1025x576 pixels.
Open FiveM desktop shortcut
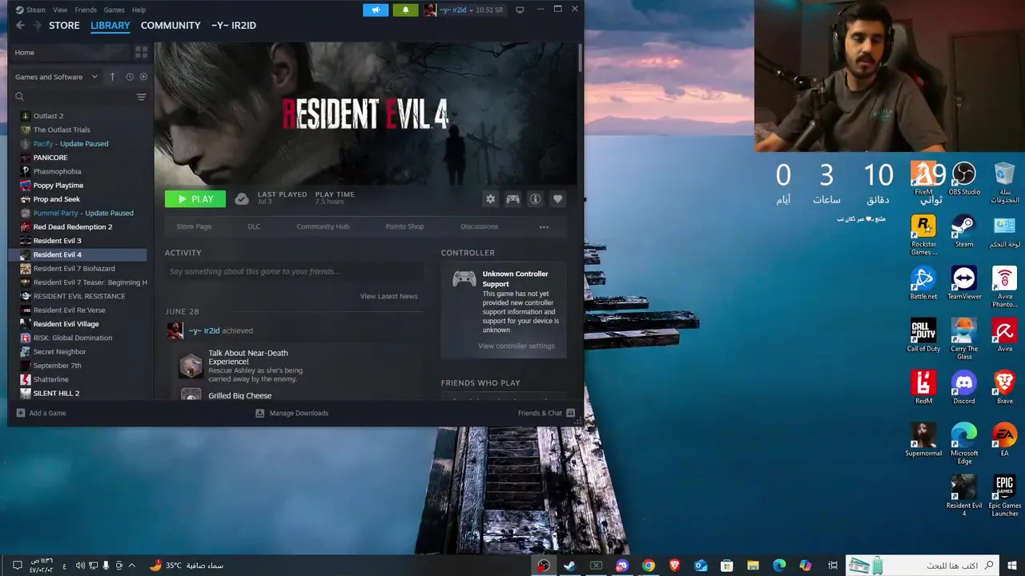(x=923, y=178)
